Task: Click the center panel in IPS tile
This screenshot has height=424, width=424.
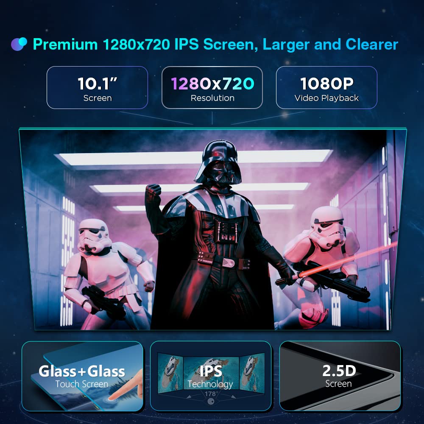Action: pos(211,373)
